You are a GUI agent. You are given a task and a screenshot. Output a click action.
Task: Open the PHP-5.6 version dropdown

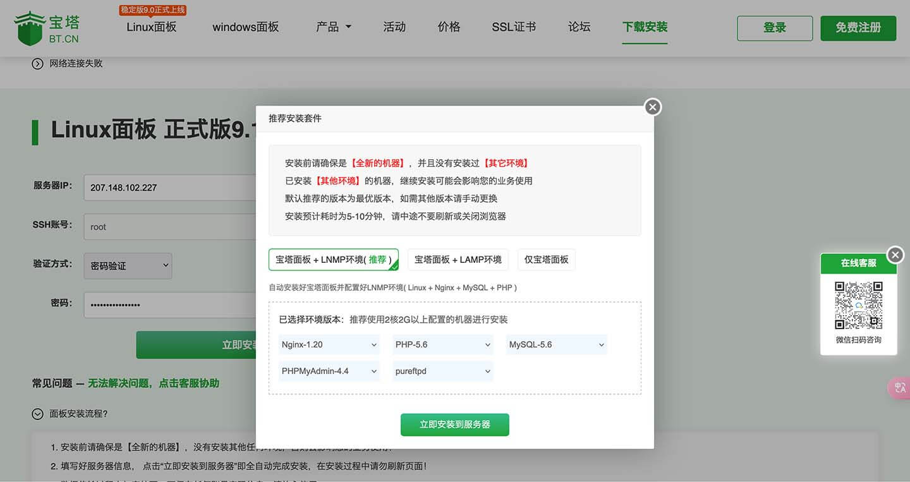tap(443, 345)
